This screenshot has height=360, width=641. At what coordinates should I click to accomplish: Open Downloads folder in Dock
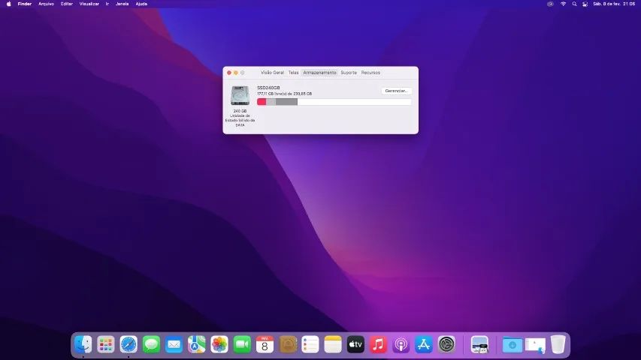(x=512, y=345)
